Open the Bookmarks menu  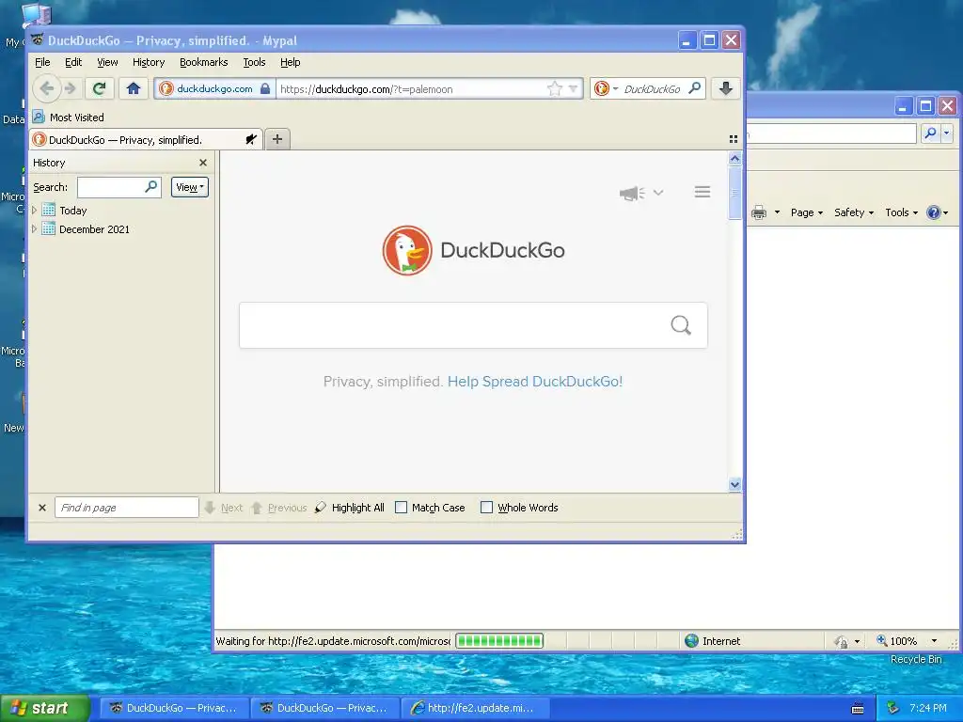click(203, 62)
